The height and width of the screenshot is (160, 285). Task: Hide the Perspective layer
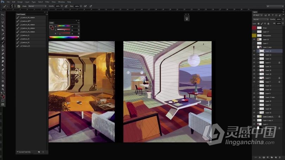254,36
